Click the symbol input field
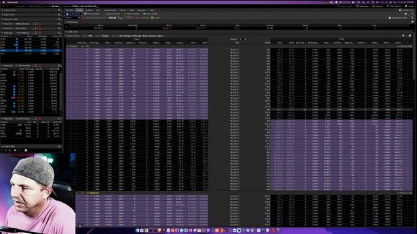 73,18
